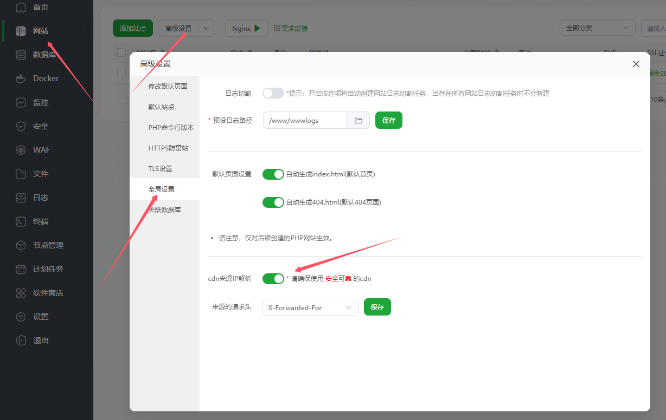The image size is (666, 420).
Task: Click the Nginx green play icon
Action: [258, 28]
